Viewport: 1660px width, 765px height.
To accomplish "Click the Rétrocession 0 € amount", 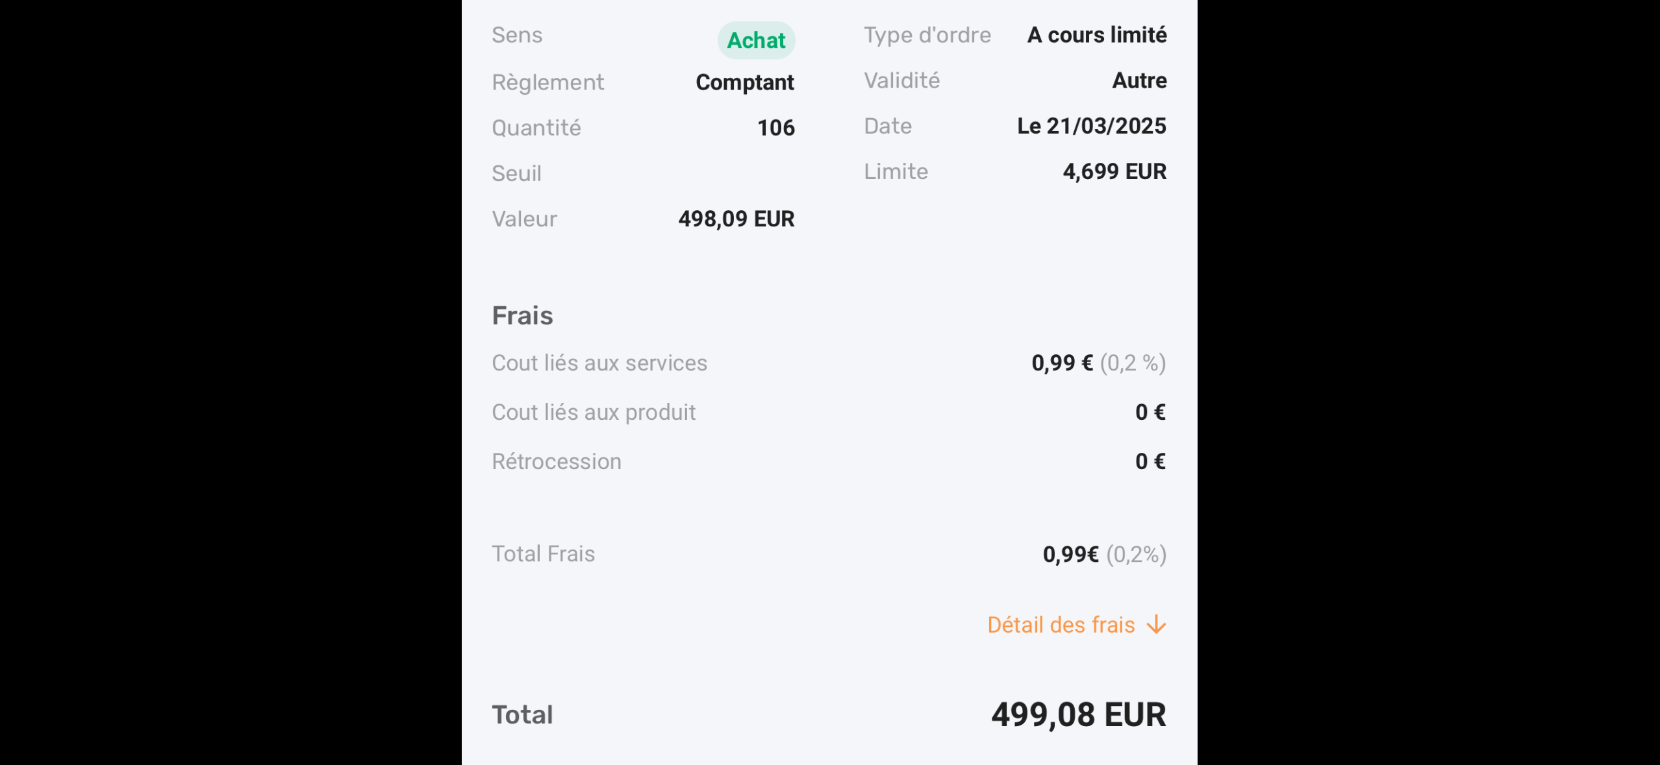I will pyautogui.click(x=1150, y=461).
